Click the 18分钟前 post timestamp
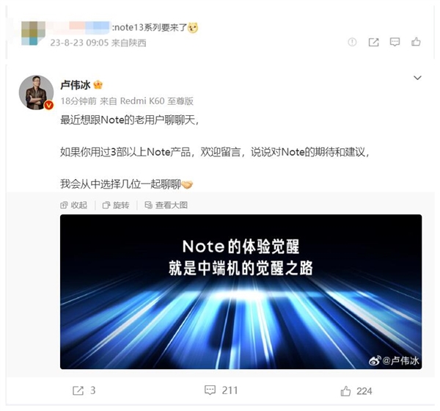440x411 pixels. (x=78, y=101)
